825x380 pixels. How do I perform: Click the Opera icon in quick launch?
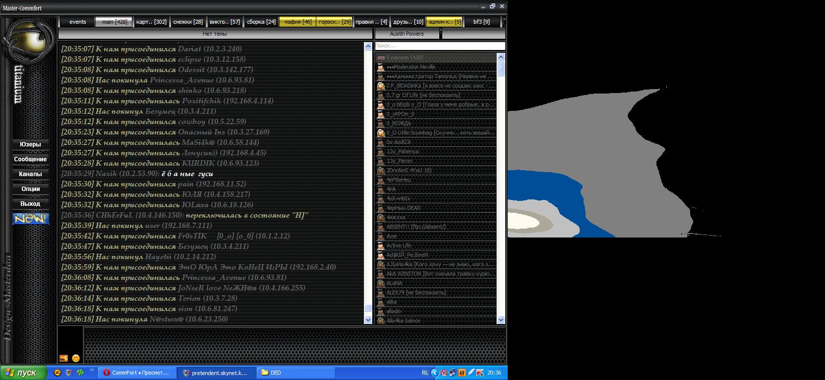pos(68,373)
